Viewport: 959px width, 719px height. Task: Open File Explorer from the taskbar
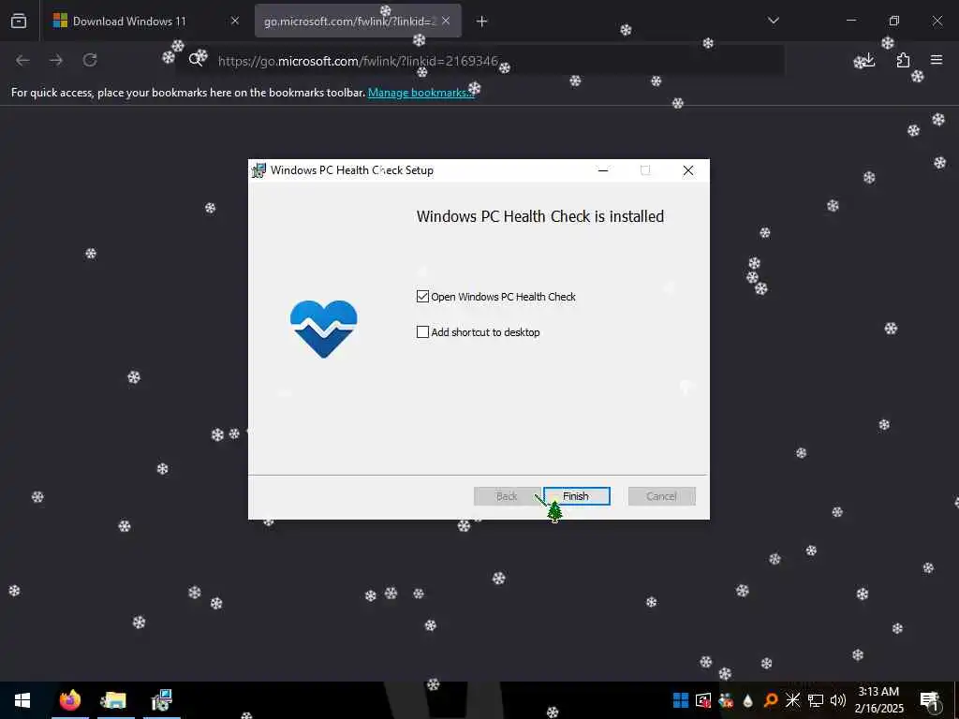114,700
